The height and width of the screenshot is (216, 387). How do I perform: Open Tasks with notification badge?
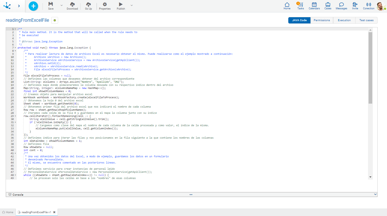click(301, 6)
